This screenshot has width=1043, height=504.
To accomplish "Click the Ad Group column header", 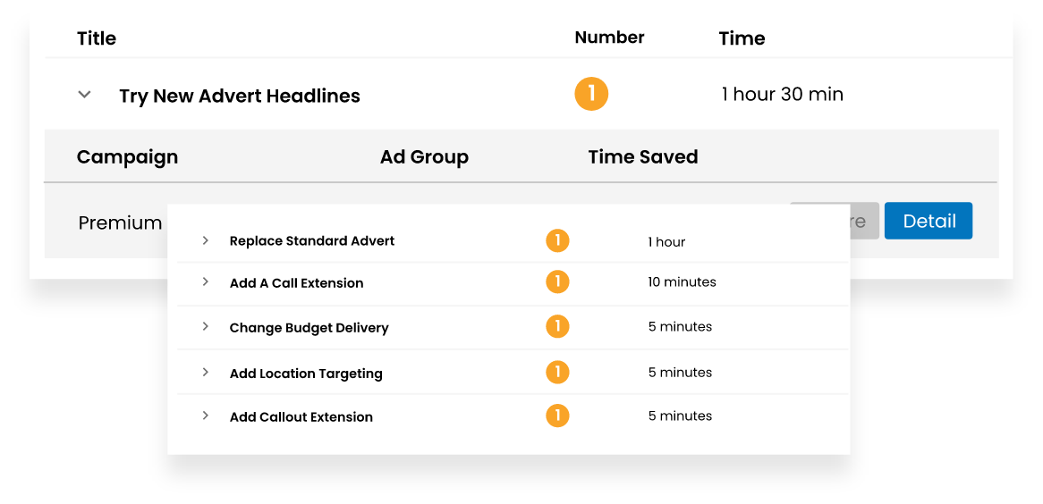I will (x=424, y=157).
